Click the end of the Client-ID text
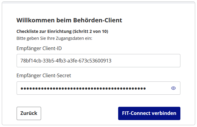The height and width of the screenshot is (127, 197). click(x=111, y=61)
